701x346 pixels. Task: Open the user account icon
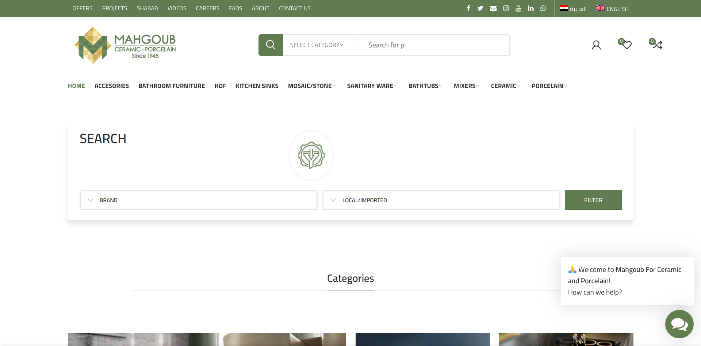[x=596, y=45]
